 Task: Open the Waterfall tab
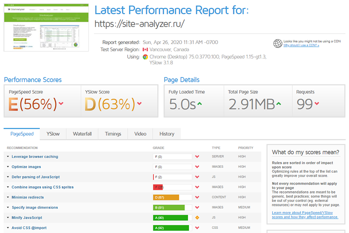82,134
